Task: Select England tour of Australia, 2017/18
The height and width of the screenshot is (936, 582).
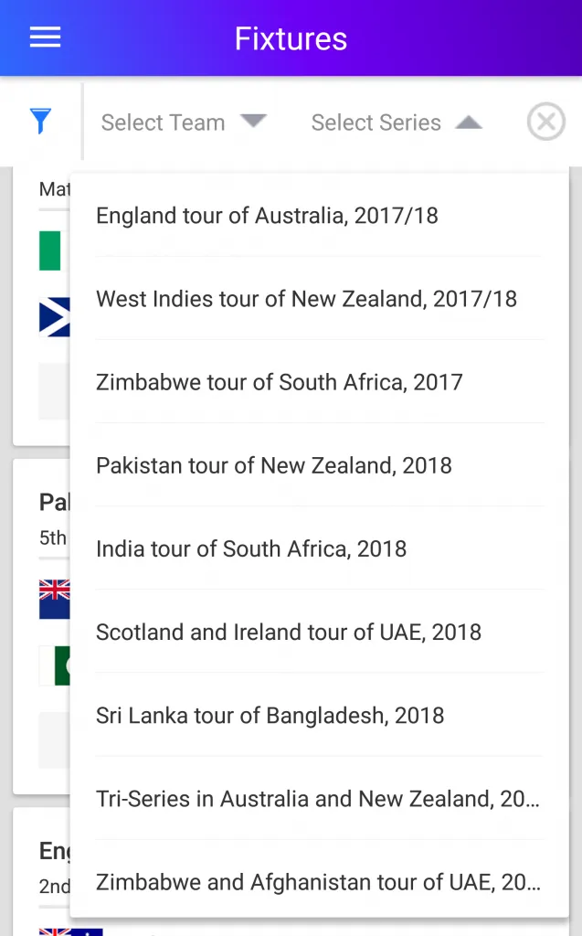Action: pyautogui.click(x=267, y=216)
